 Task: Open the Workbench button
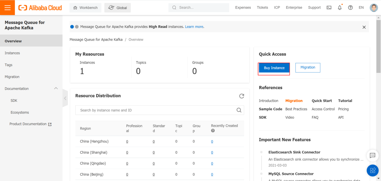point(85,8)
